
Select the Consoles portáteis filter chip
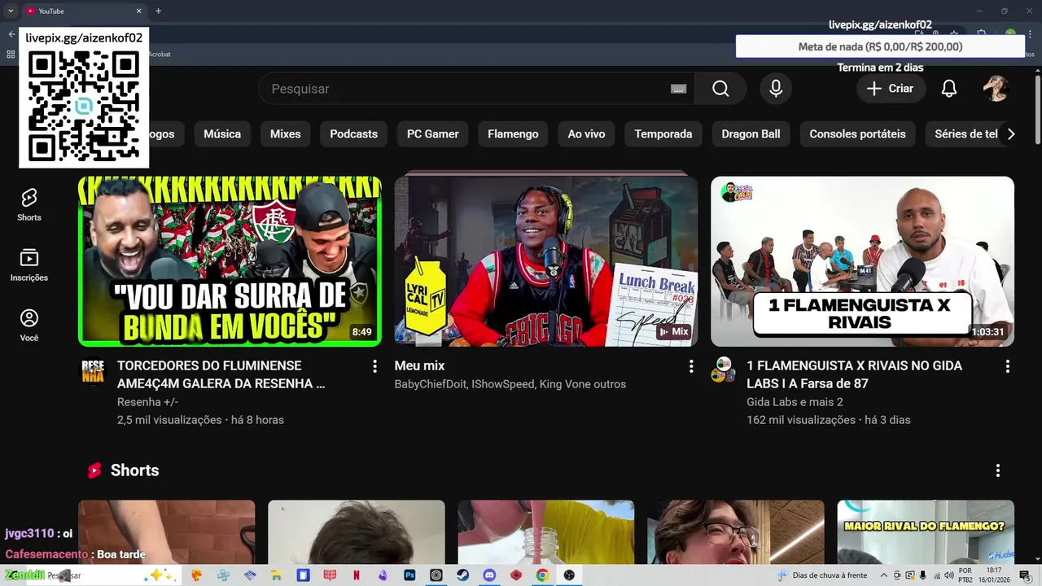pyautogui.click(x=857, y=134)
